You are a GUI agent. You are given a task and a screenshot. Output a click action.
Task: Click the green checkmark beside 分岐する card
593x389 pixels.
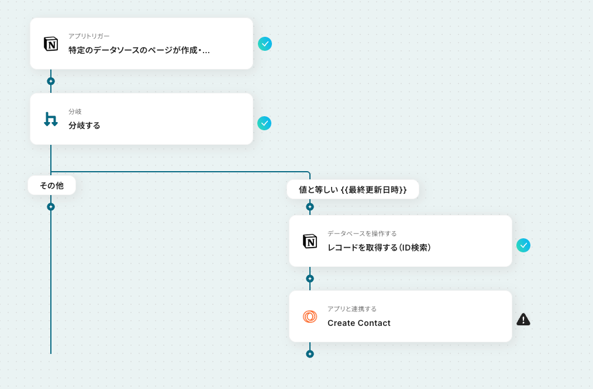[264, 123]
